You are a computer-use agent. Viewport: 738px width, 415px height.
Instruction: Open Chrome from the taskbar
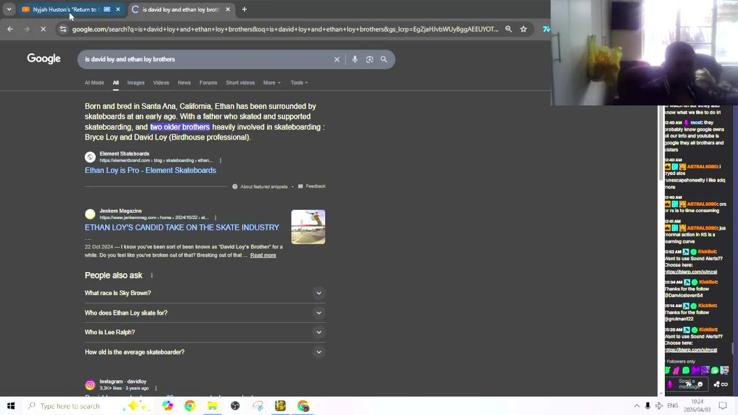(190, 406)
